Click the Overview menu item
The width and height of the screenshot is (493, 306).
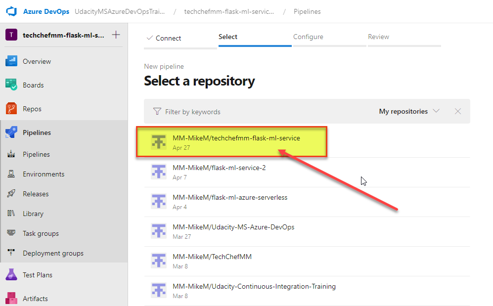pos(37,61)
